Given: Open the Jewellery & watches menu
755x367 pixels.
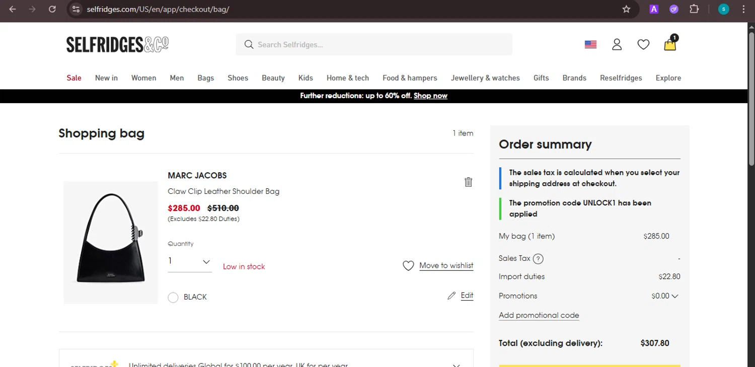Looking at the screenshot, I should coord(485,78).
